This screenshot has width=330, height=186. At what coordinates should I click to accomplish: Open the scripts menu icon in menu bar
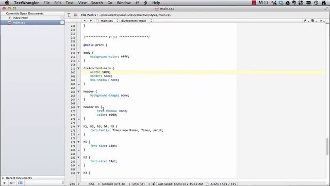[145, 3]
